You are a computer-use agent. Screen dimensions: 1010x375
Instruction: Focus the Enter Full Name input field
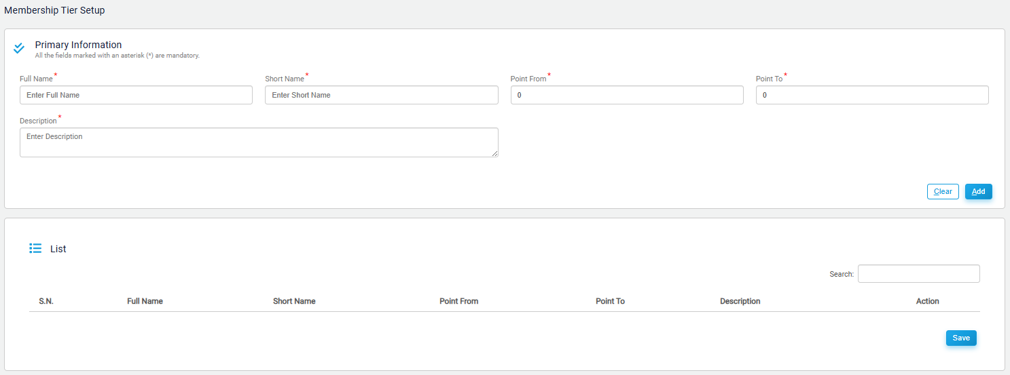tap(136, 95)
